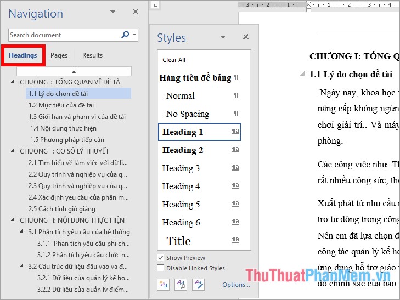Viewport: 400px width, 300px height.
Task: Go to 1.5 Phương pháp tiếp cận
Action: coord(67,140)
